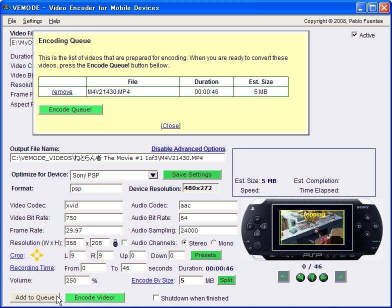Click the Encode By Size MB field
The image size is (392, 308).
[x=191, y=280]
